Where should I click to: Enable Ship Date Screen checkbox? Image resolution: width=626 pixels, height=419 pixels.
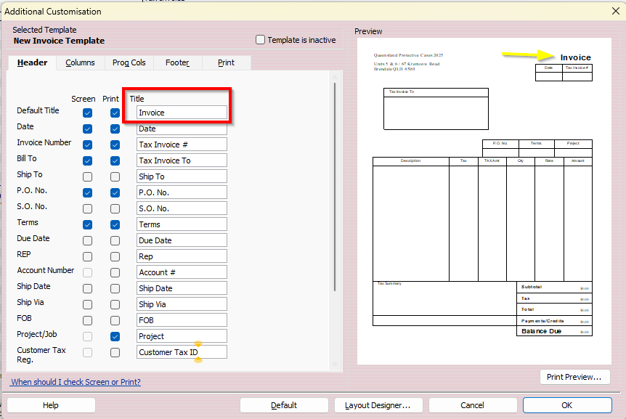click(x=87, y=288)
